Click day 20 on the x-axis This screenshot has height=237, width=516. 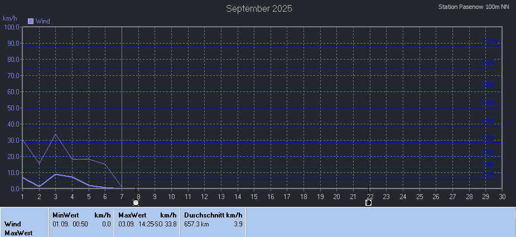pyautogui.click(x=336, y=196)
